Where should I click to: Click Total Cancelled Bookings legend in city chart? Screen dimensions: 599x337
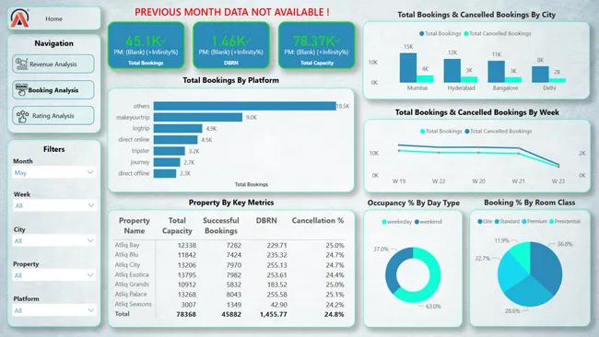point(498,33)
